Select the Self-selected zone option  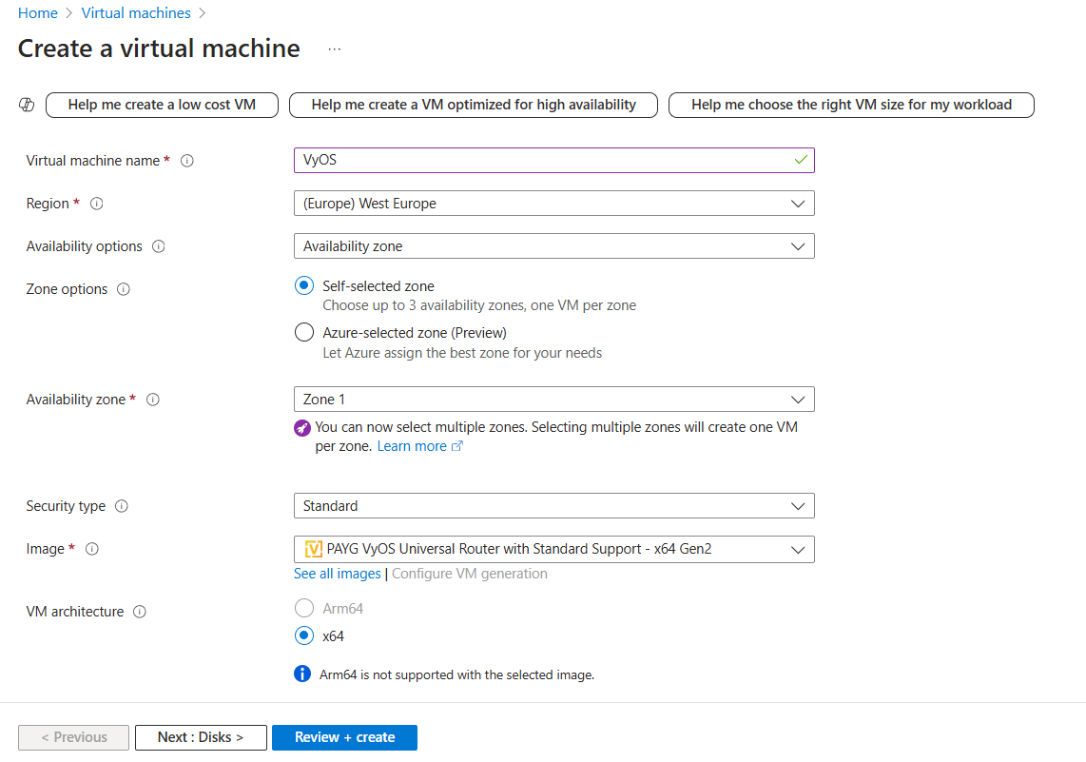pyautogui.click(x=304, y=285)
